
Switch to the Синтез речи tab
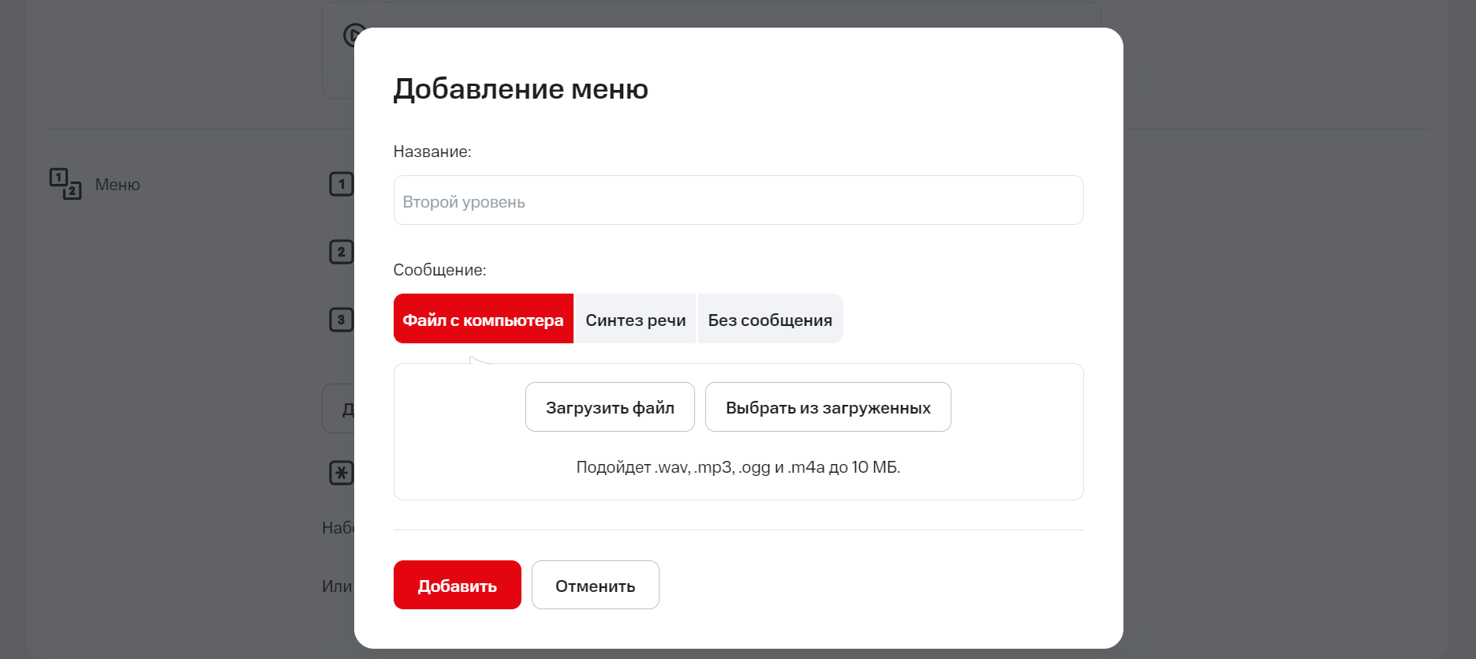tap(635, 319)
